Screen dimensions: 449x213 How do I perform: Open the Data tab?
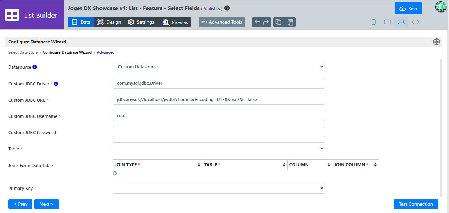click(81, 22)
